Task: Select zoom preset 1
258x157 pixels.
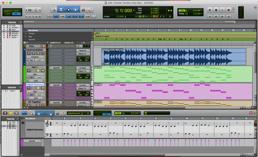Action: (x=27, y=16)
